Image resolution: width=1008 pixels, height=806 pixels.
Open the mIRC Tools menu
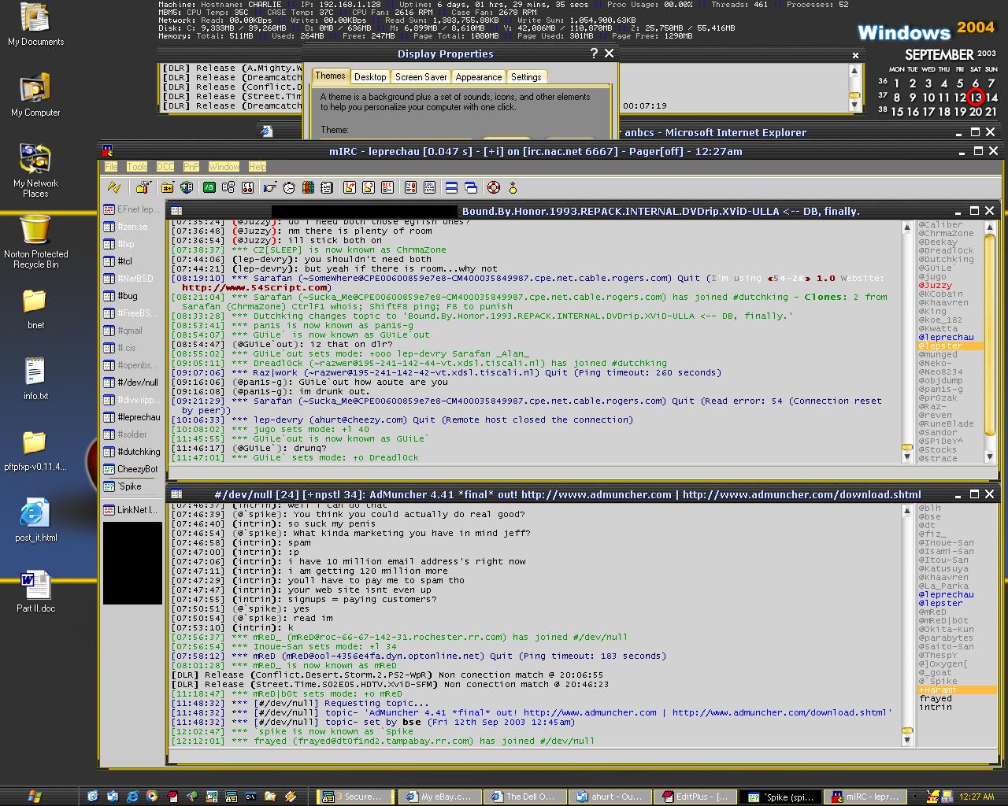[137, 167]
